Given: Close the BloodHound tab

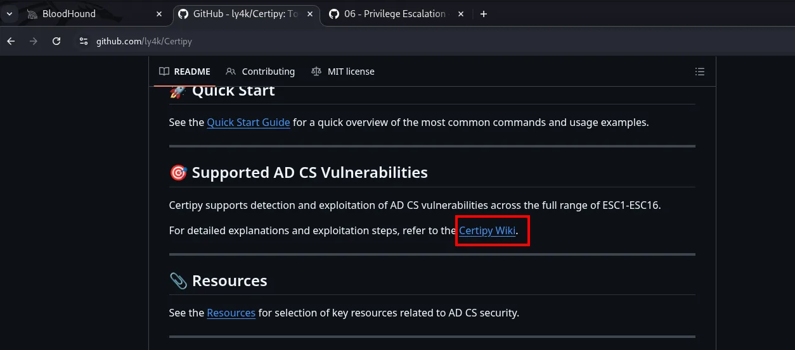Looking at the screenshot, I should tap(159, 14).
